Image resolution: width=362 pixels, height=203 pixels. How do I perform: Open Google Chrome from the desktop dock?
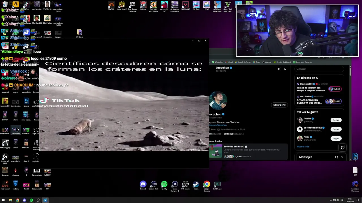[x=207, y=186]
